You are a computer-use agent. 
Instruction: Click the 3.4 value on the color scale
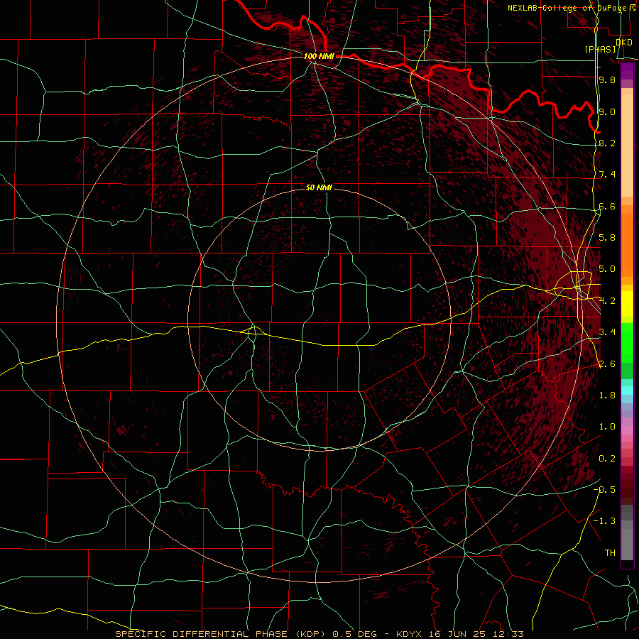click(607, 332)
